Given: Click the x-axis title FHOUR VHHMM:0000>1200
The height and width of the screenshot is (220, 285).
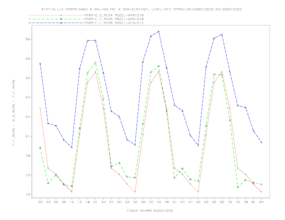Looking at the screenshot, I should pos(150,211).
